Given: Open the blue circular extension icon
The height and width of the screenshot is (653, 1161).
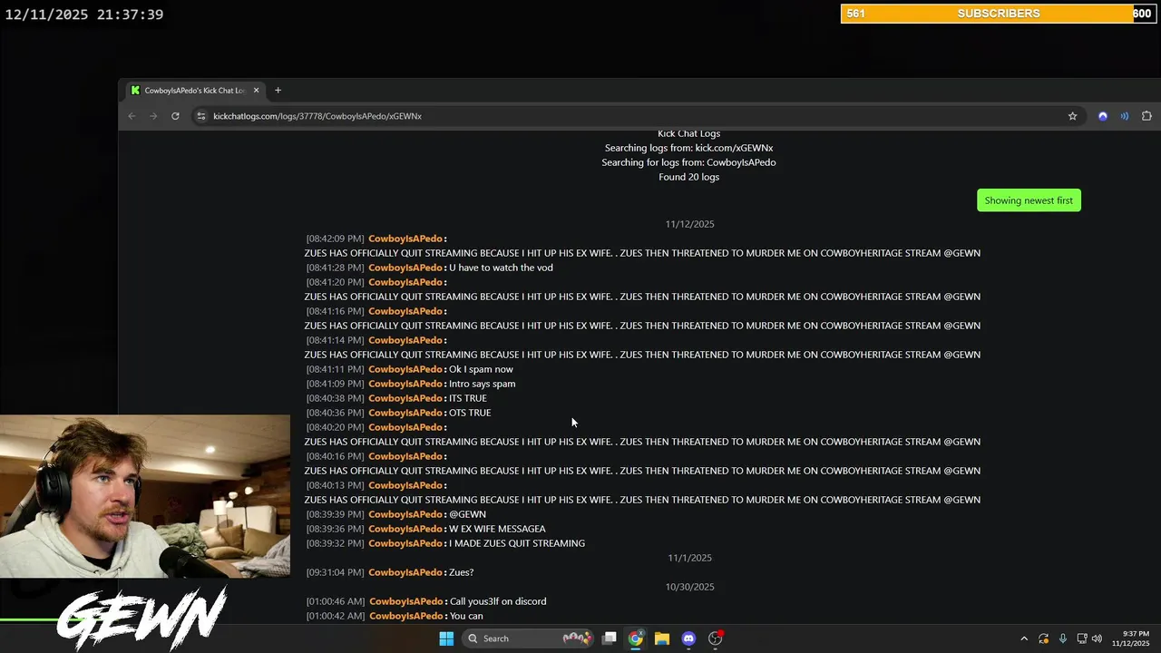Looking at the screenshot, I should tap(1103, 116).
